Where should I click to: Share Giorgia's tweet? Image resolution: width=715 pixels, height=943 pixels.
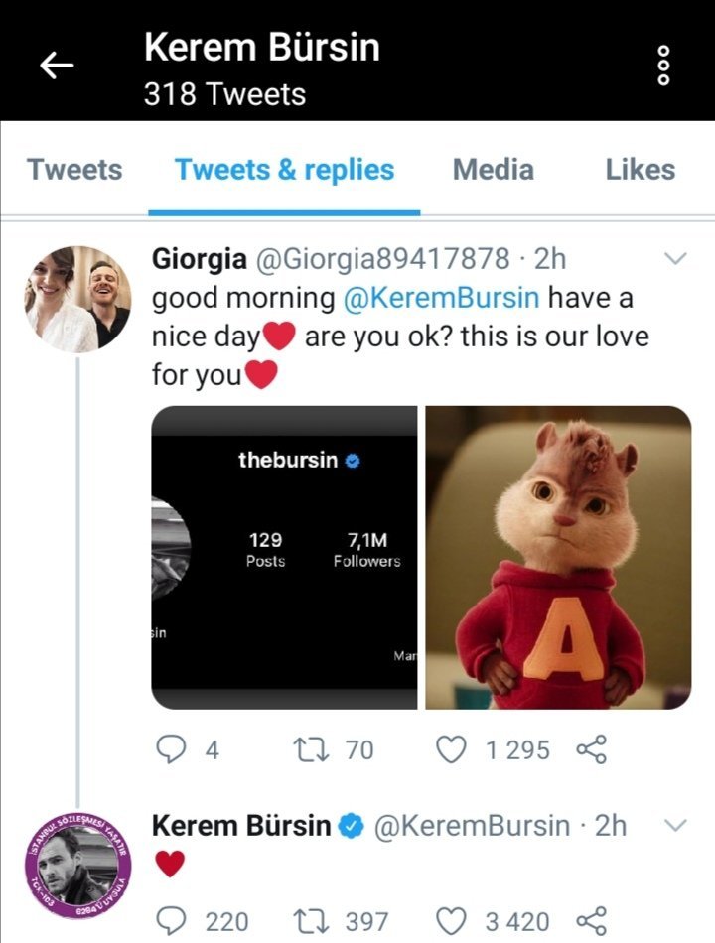pyautogui.click(x=591, y=750)
